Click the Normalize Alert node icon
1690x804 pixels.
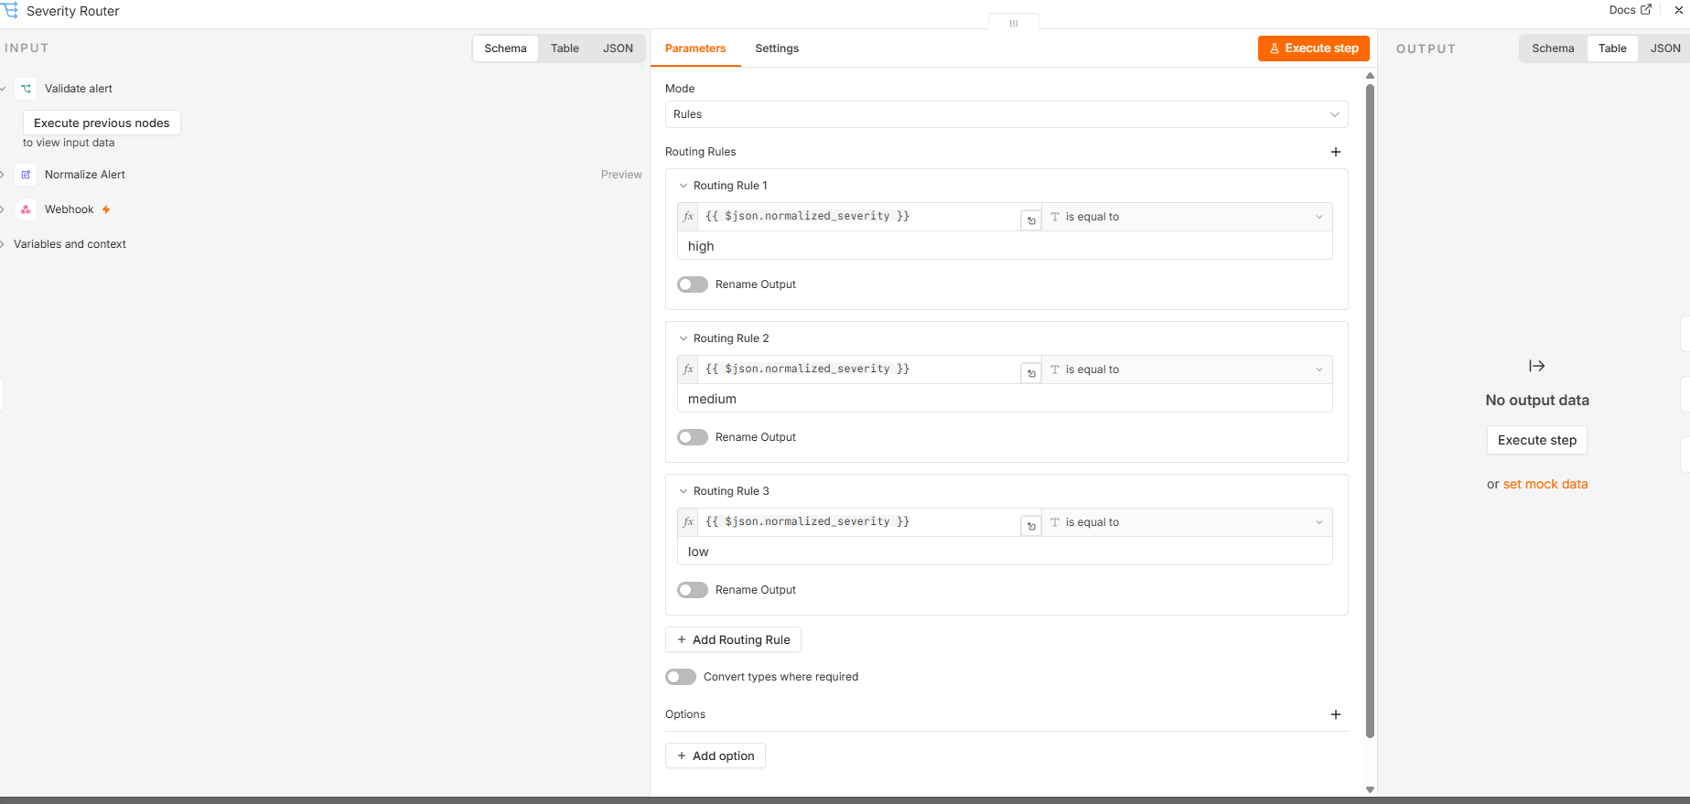[x=26, y=175]
